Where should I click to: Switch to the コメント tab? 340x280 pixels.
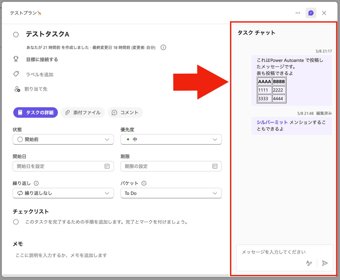125,112
